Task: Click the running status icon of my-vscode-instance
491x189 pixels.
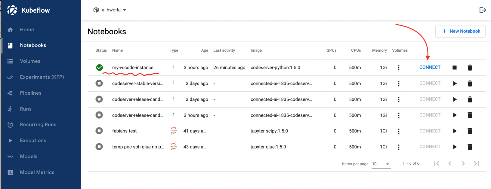Action: tap(99, 68)
